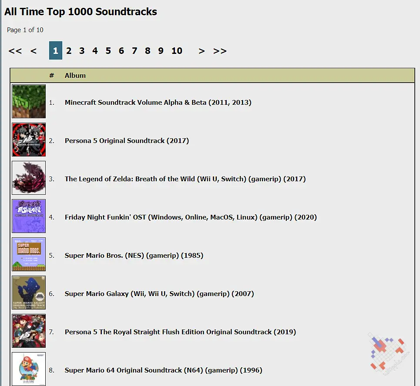
Task: Open the Super Mario Galaxy cover thumbnail
Action: (x=29, y=293)
